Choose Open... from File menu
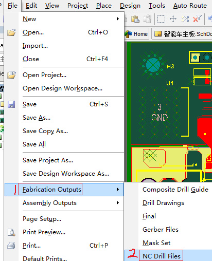 tap(64, 32)
